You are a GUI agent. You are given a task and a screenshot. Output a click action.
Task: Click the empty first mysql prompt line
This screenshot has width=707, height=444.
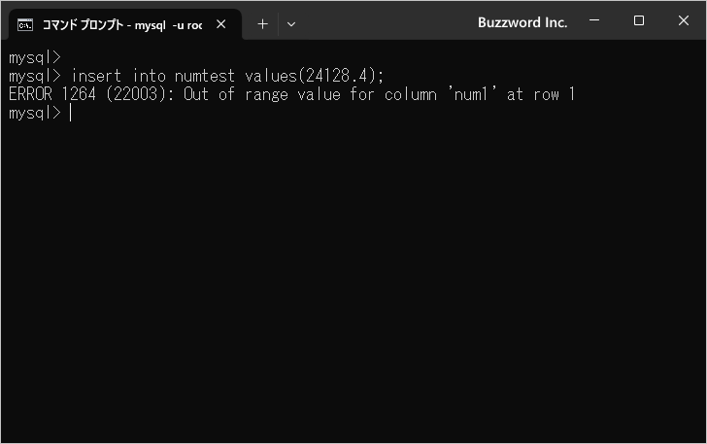pyautogui.click(x=35, y=57)
